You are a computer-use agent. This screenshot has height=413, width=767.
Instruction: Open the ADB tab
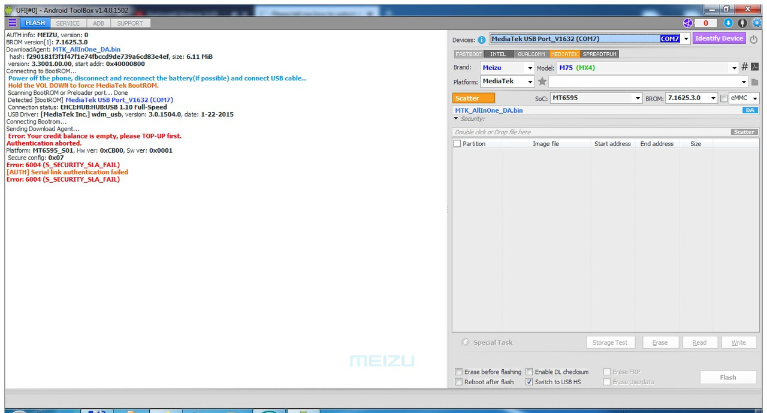(98, 23)
